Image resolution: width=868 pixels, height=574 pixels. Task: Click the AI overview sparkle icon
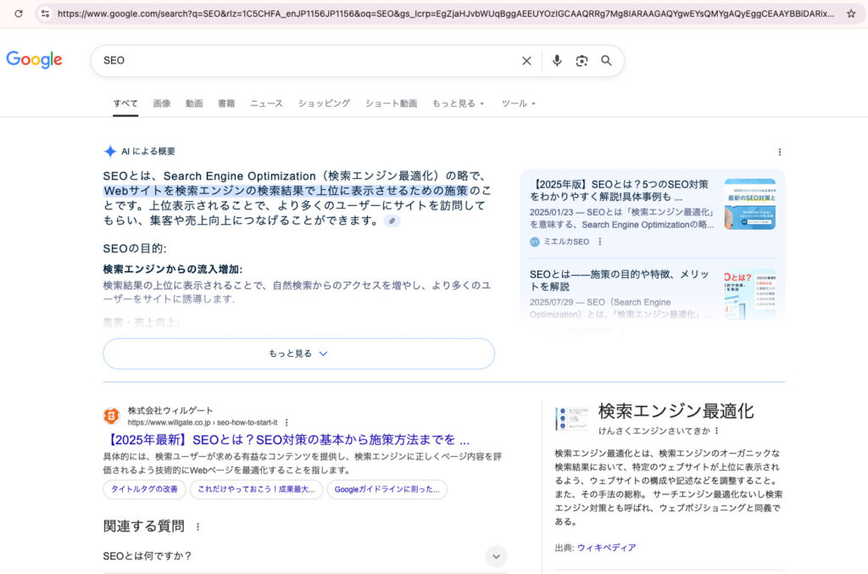pos(110,151)
